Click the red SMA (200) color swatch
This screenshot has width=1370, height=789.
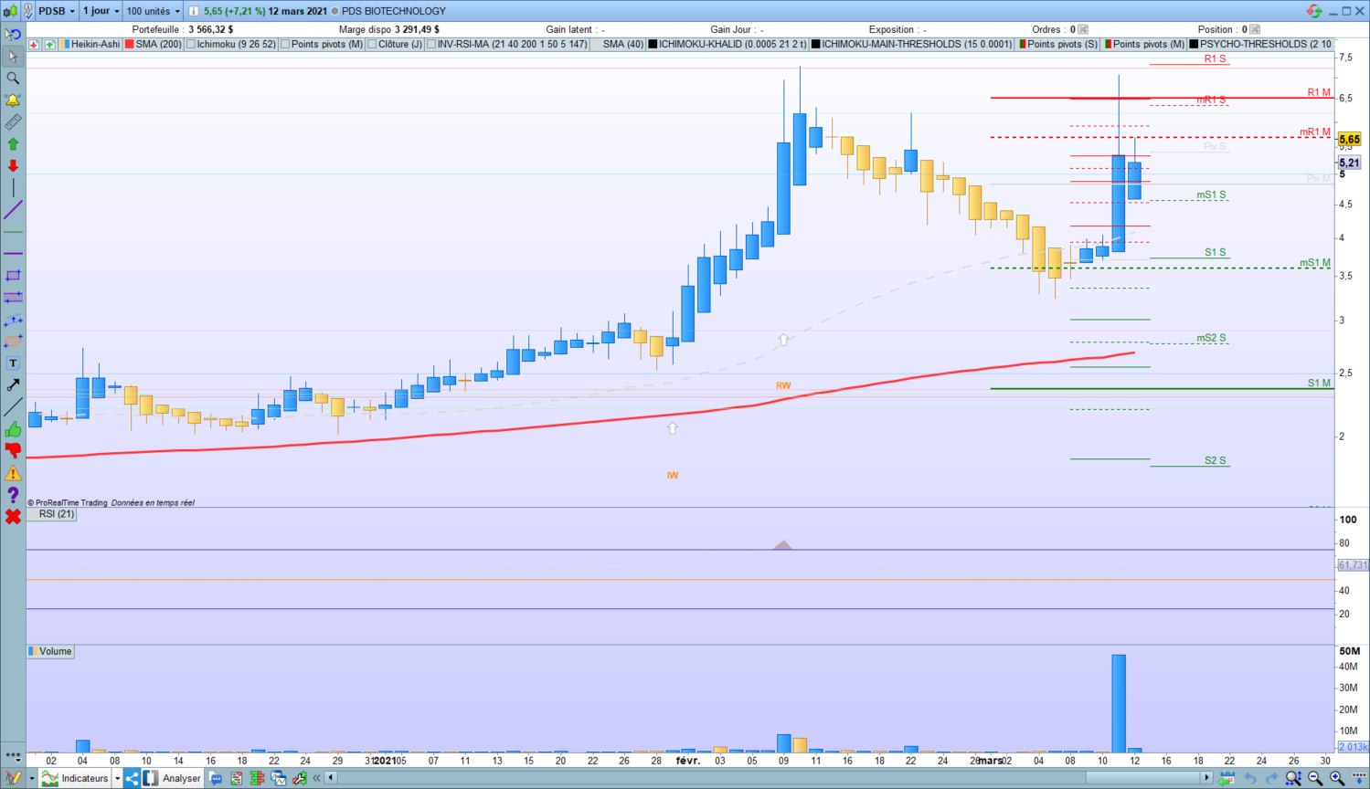pyautogui.click(x=129, y=44)
